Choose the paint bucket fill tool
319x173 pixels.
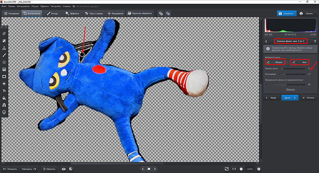[4, 98]
